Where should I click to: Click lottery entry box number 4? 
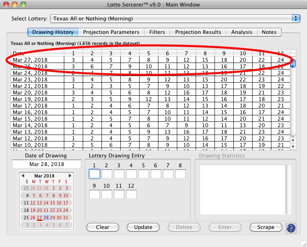[x=131, y=174]
